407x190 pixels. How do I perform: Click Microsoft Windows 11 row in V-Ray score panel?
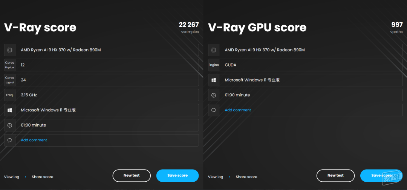click(x=101, y=110)
